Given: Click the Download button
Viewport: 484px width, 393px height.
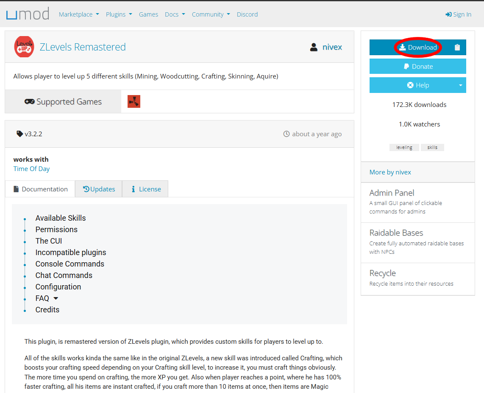Looking at the screenshot, I should [x=417, y=47].
